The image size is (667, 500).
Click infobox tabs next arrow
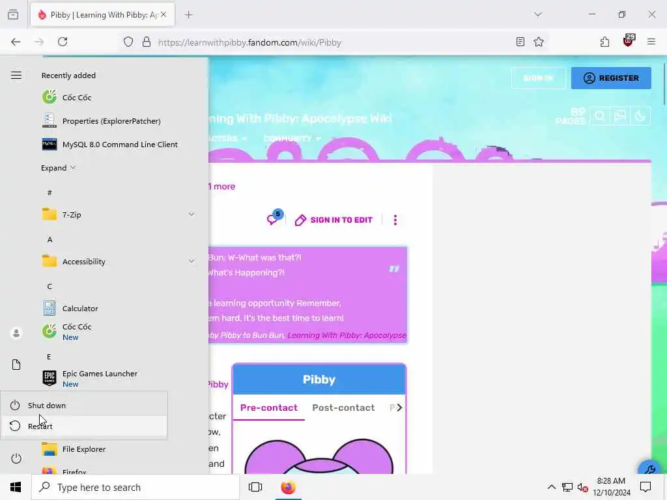(399, 408)
